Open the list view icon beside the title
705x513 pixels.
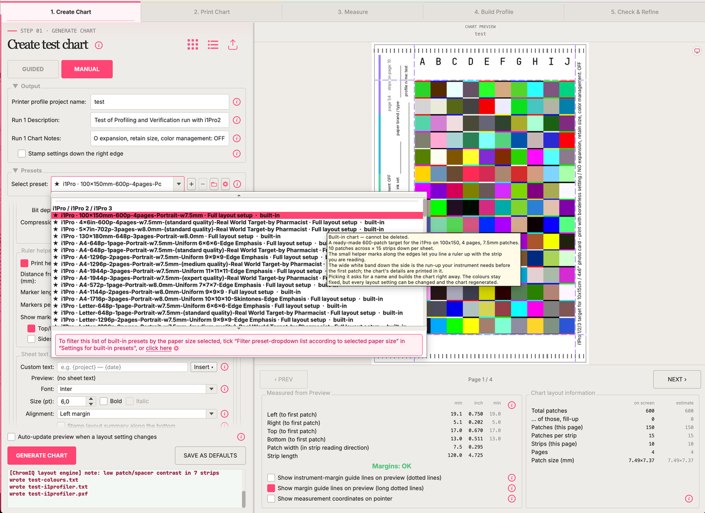click(x=213, y=45)
